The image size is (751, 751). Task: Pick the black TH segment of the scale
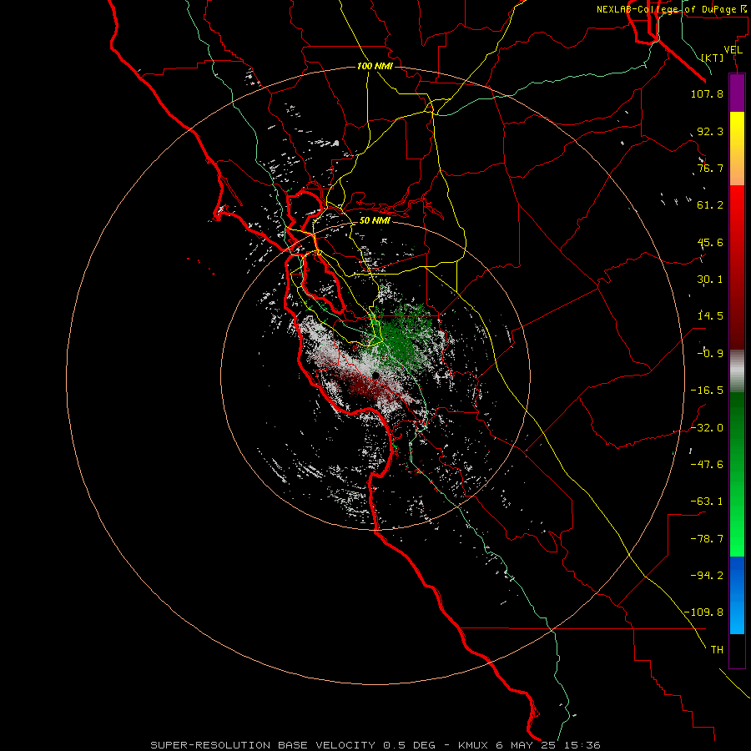click(x=737, y=651)
